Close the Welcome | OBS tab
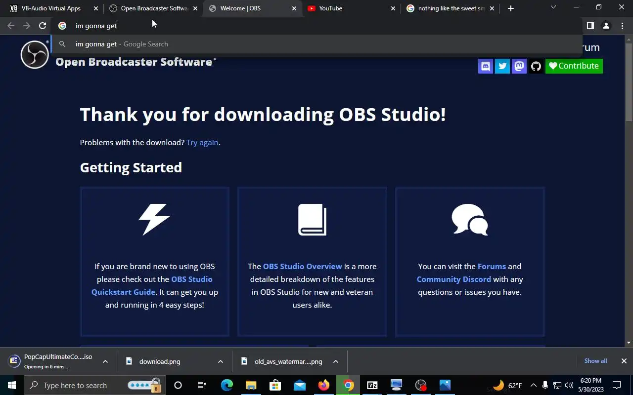 point(294,8)
